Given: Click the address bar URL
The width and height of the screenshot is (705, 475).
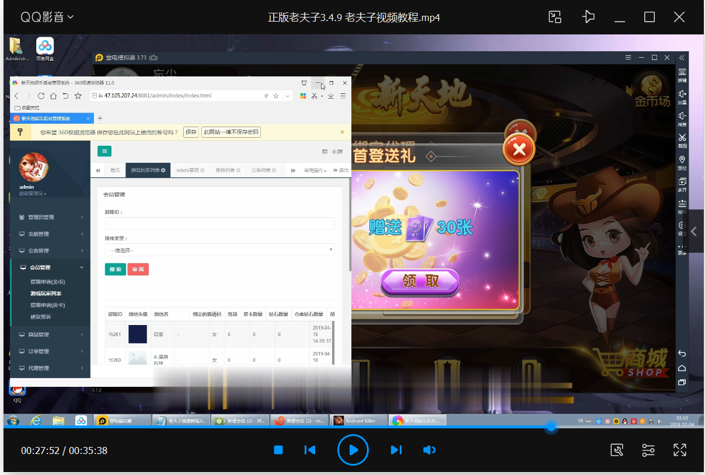Looking at the screenshot, I should coord(158,96).
